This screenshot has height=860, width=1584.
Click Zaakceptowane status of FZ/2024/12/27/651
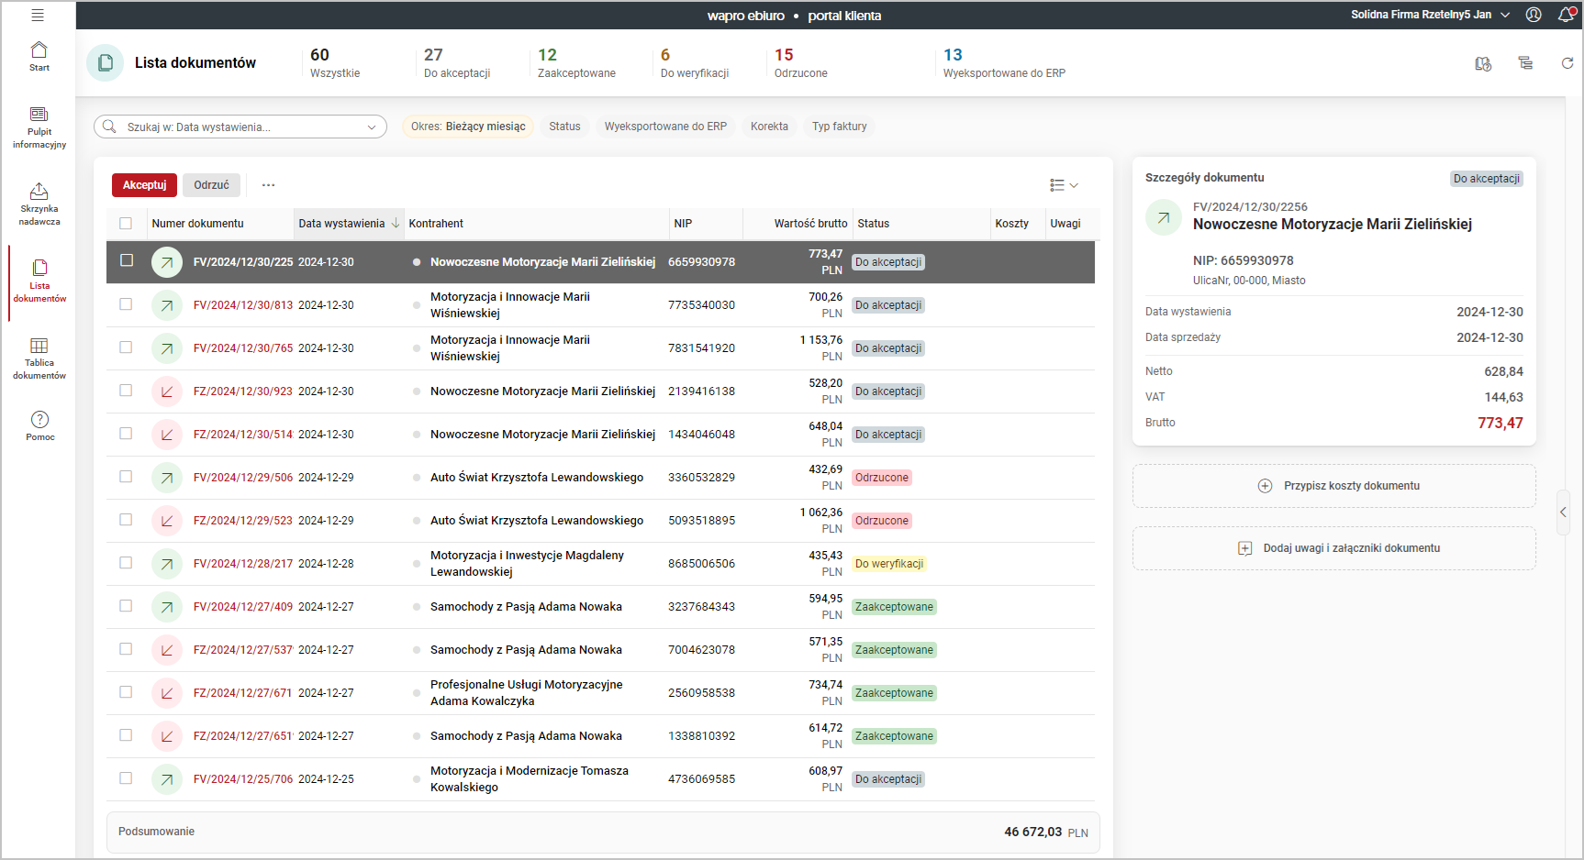click(894, 736)
